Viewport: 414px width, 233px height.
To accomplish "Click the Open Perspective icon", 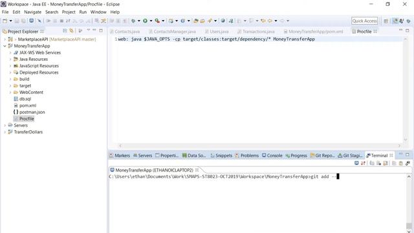I will coord(386,21).
